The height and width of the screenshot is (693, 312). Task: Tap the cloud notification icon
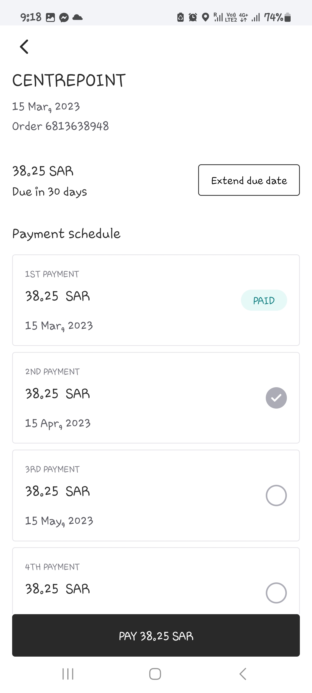77,18
